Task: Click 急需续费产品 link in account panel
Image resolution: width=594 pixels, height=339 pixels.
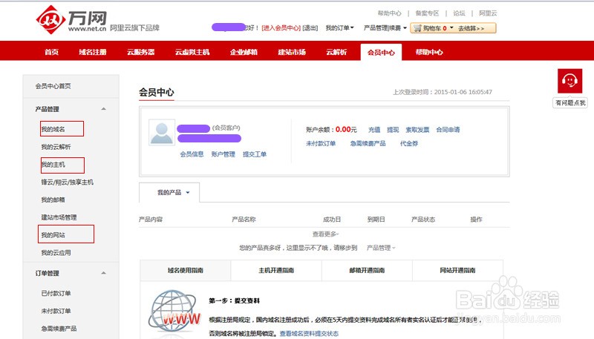Action: coord(368,143)
